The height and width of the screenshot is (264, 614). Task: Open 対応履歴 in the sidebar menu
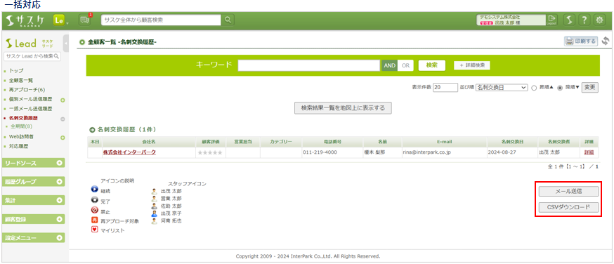18,146
